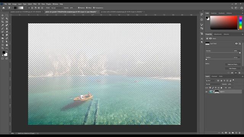This screenshot has height=137, width=244.
Task: Select the Clone Stamp tool
Action: 7,29
